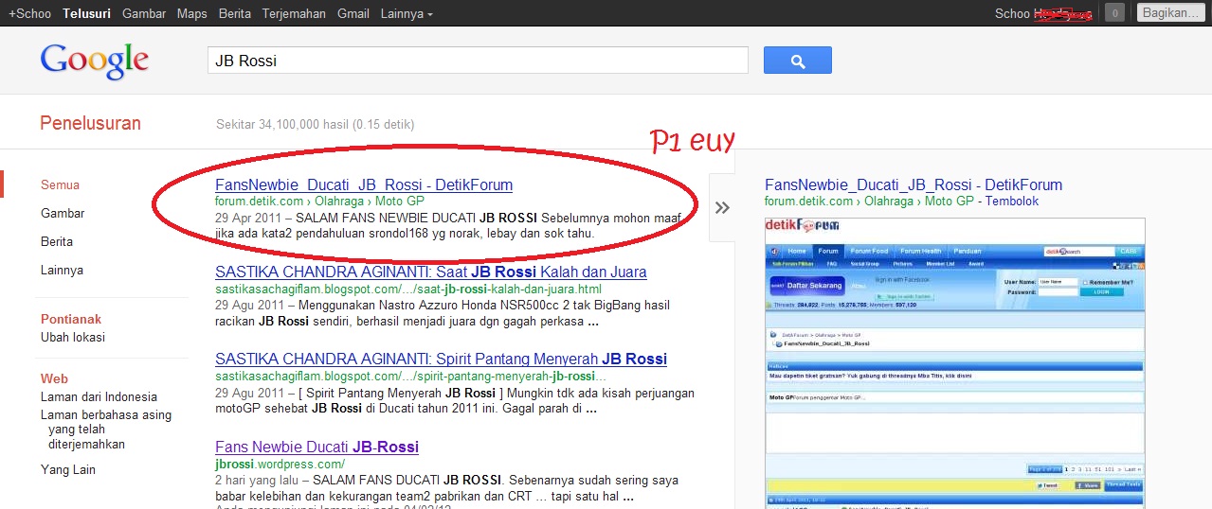
Task: Select Semua in the left sidebar
Action: [x=60, y=184]
